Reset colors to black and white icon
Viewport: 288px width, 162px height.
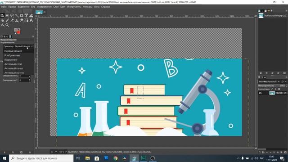[15, 33]
